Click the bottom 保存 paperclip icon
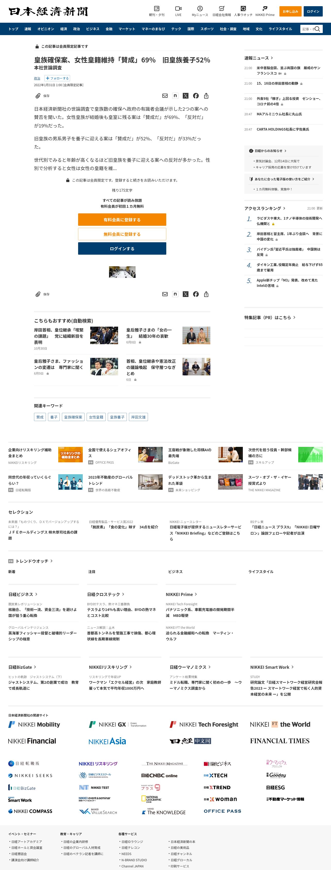The width and height of the screenshot is (331, 870). pos(38,294)
